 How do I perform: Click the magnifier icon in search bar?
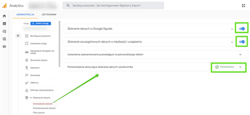68,6
